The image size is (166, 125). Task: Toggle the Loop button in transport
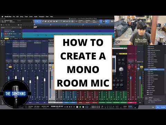(87, 107)
